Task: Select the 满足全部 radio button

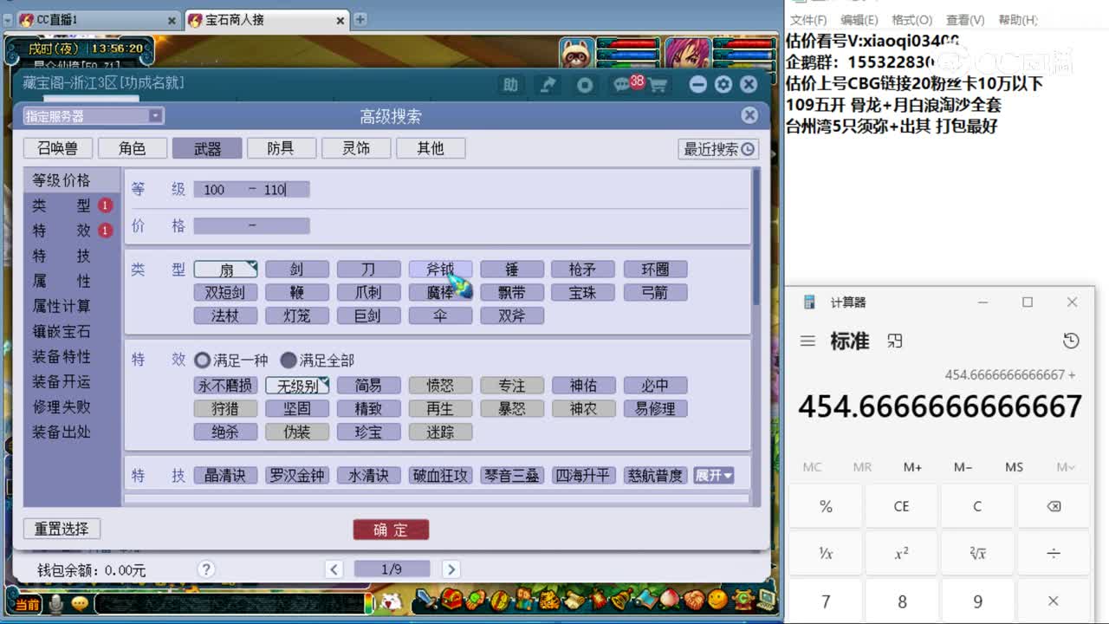Action: pos(288,361)
